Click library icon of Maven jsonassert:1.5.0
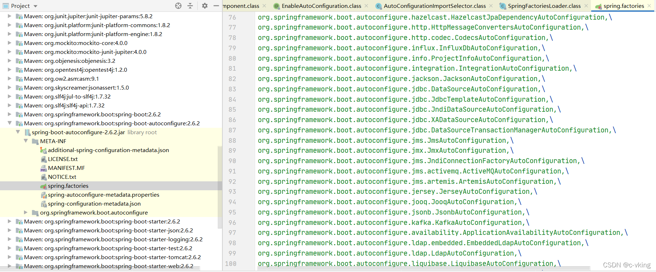 click(19, 88)
